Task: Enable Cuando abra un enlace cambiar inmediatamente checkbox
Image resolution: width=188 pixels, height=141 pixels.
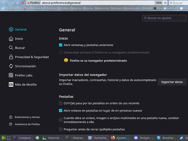Action: pos(61,120)
